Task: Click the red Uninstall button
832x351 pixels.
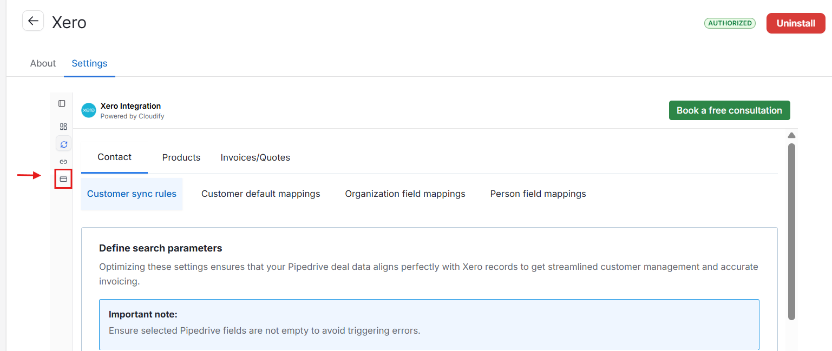Action: click(x=796, y=23)
